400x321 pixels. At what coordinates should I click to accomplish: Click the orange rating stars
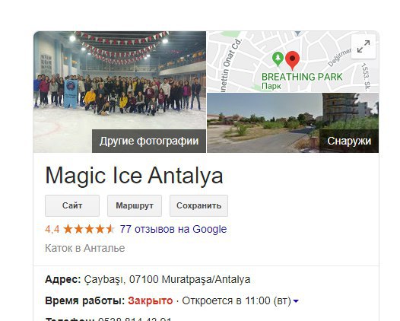(x=88, y=229)
